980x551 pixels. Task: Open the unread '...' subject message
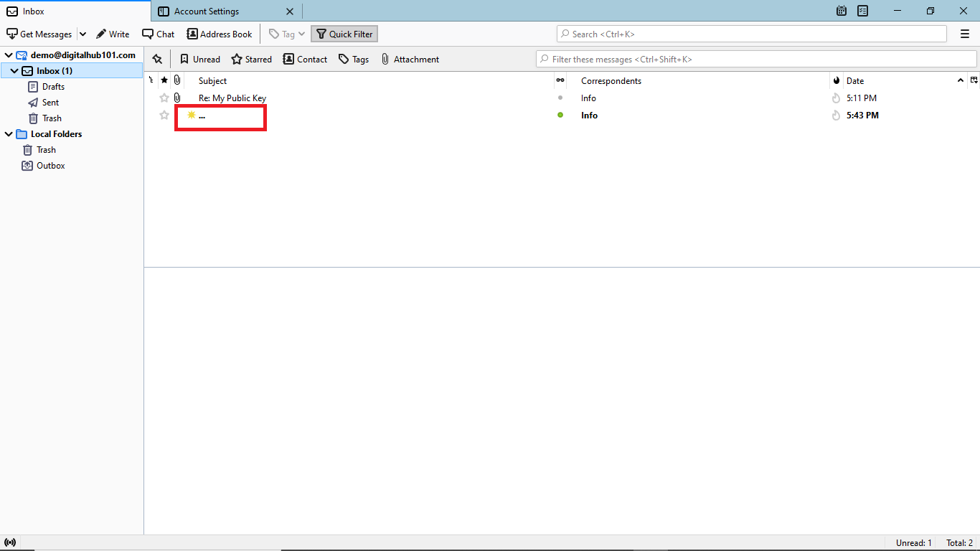click(202, 116)
